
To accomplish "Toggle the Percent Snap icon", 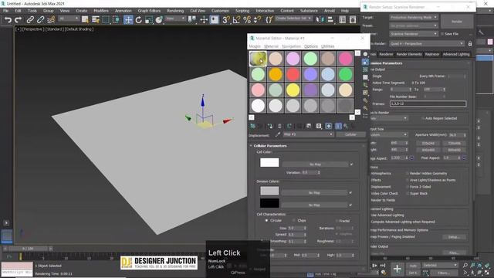I will click(247, 20).
